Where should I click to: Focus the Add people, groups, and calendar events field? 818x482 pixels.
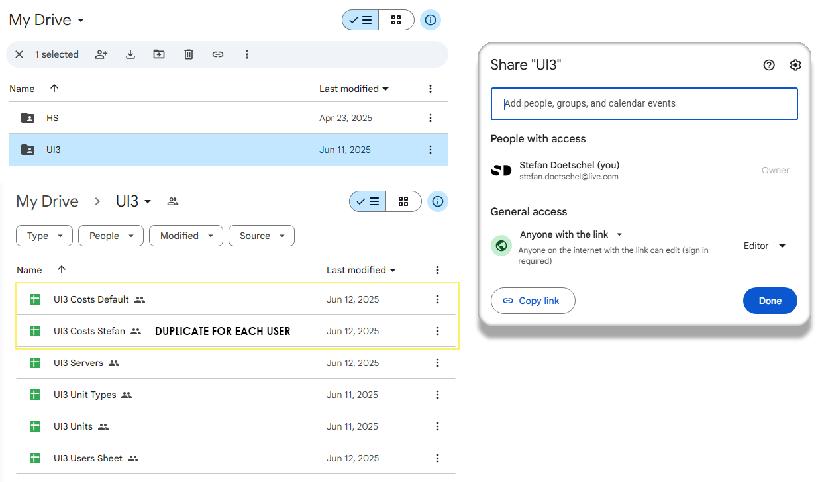point(644,104)
